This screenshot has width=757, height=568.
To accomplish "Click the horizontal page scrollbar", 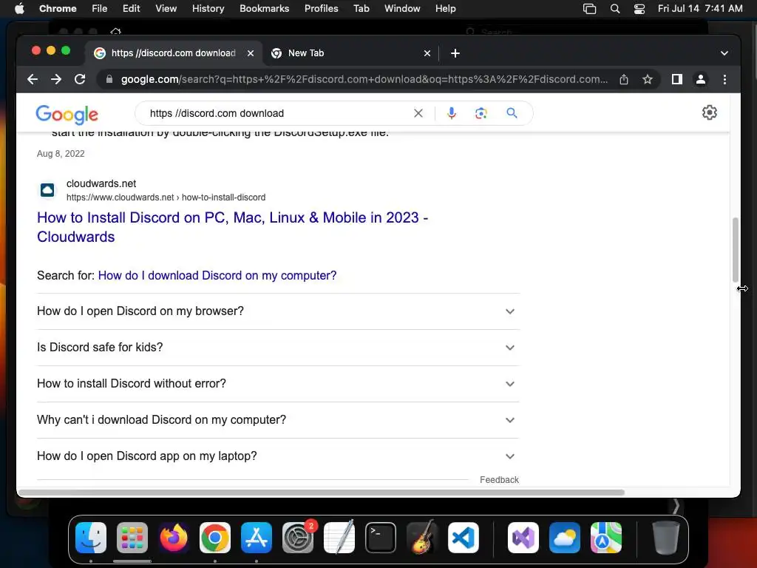I will pyautogui.click(x=321, y=492).
